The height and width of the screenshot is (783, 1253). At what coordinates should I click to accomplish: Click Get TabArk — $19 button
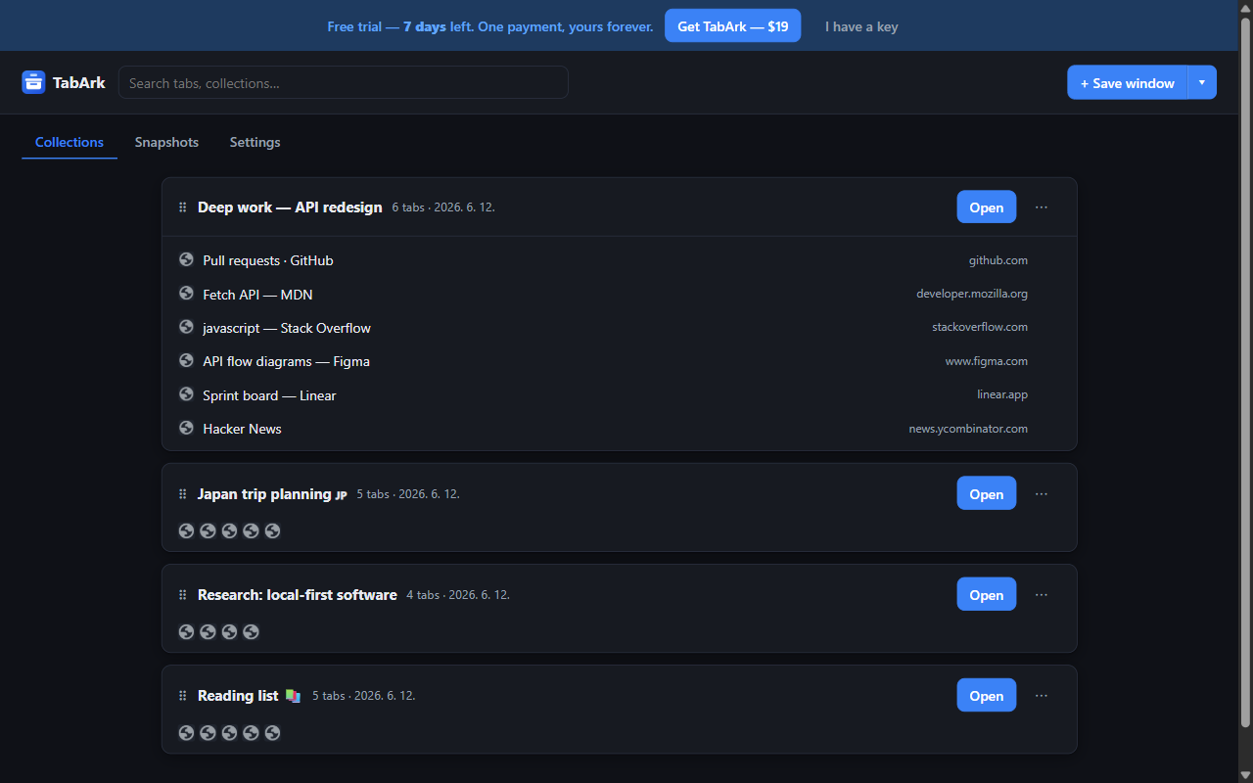point(732,26)
